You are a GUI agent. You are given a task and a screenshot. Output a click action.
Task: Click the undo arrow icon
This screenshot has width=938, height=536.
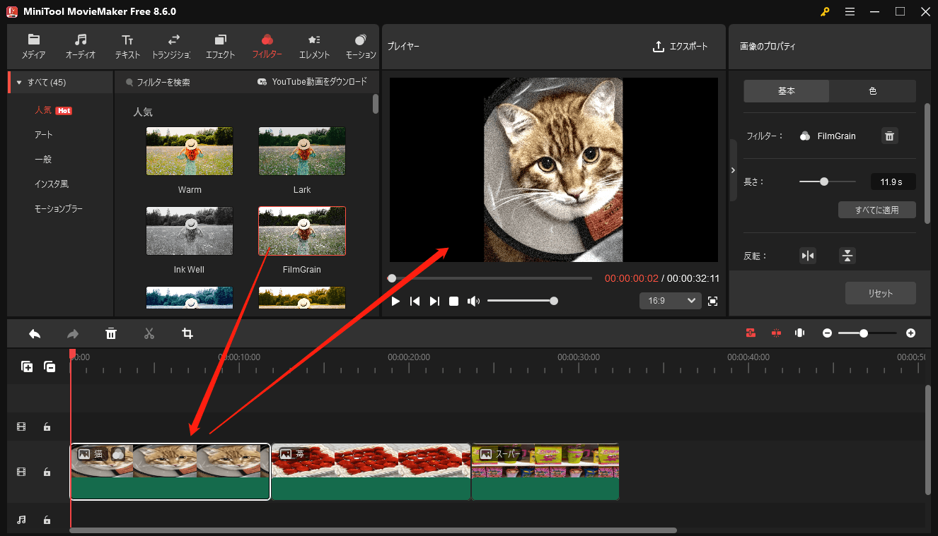[35, 333]
